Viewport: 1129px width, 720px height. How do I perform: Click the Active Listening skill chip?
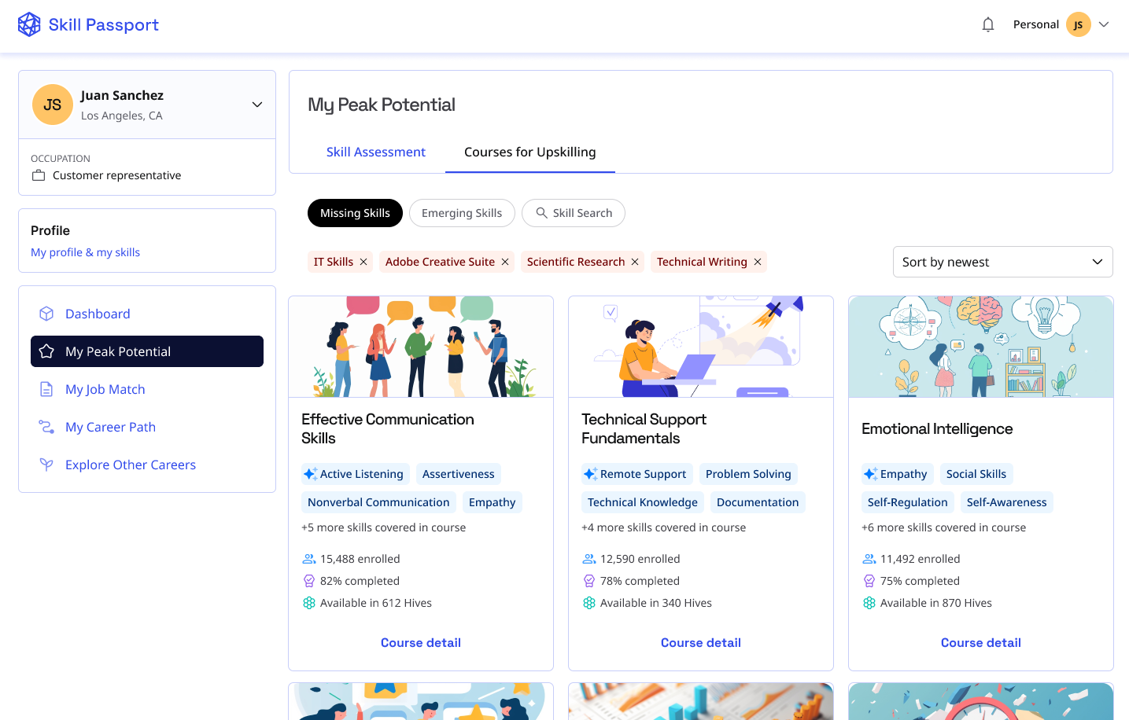click(356, 474)
